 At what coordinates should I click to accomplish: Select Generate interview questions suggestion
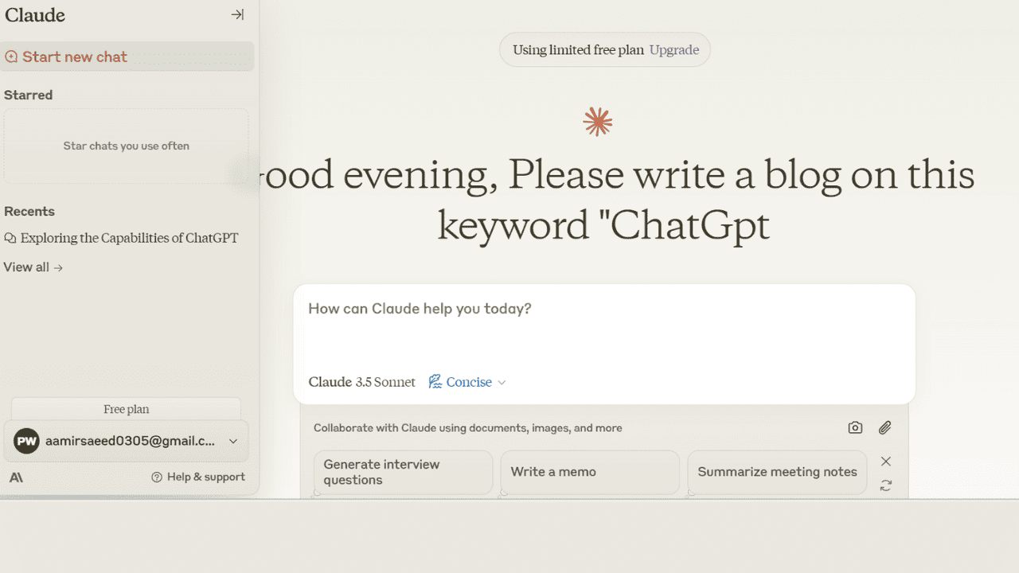pos(403,472)
